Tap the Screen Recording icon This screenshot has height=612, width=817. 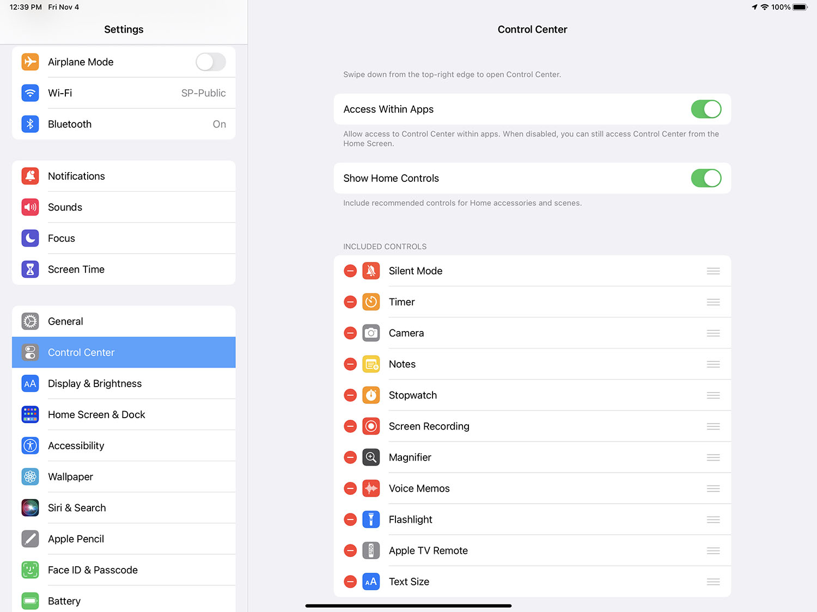(371, 426)
